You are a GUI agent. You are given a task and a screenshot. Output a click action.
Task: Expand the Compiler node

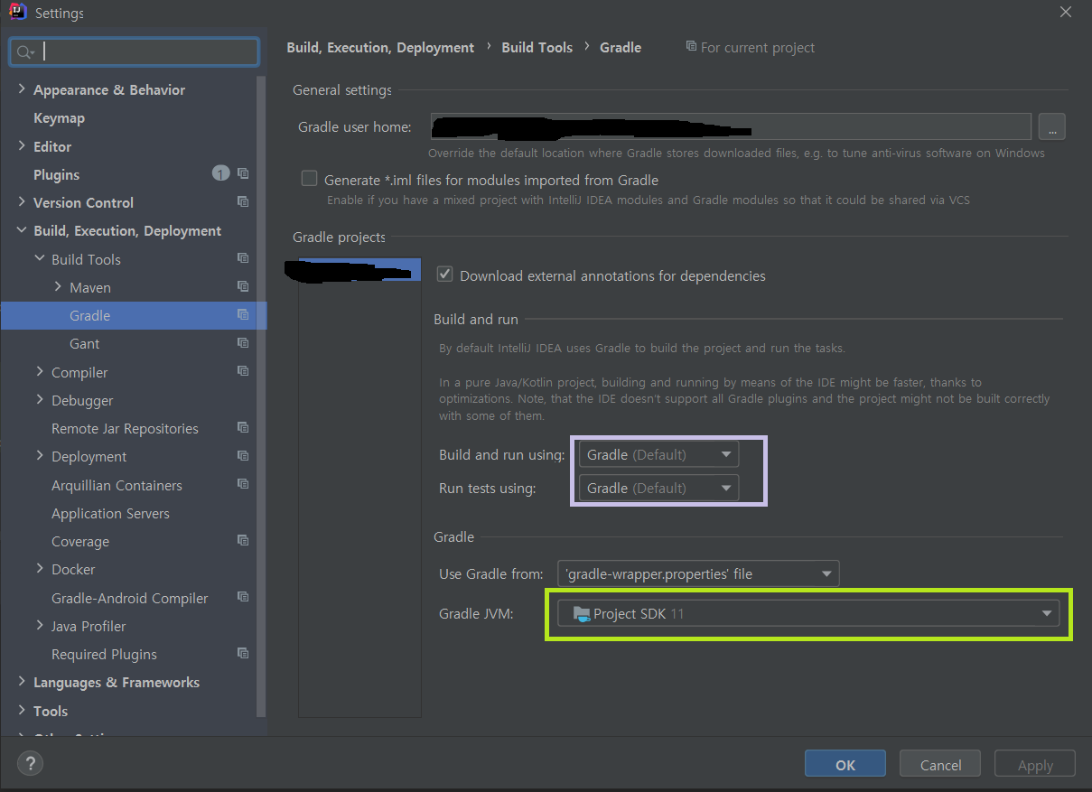pos(40,371)
